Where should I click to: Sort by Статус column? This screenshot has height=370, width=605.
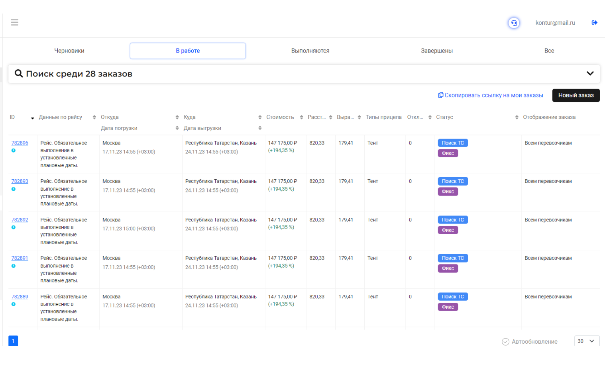517,117
